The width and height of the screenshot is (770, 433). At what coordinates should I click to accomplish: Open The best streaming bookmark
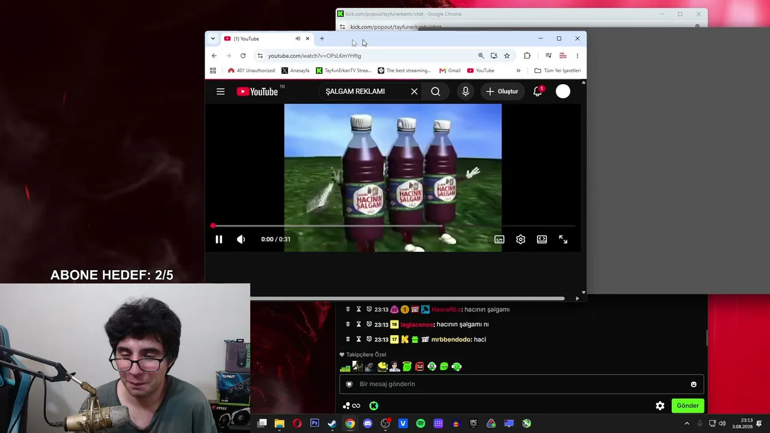click(x=404, y=70)
